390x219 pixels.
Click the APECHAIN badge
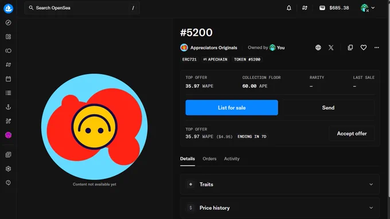[215, 60]
